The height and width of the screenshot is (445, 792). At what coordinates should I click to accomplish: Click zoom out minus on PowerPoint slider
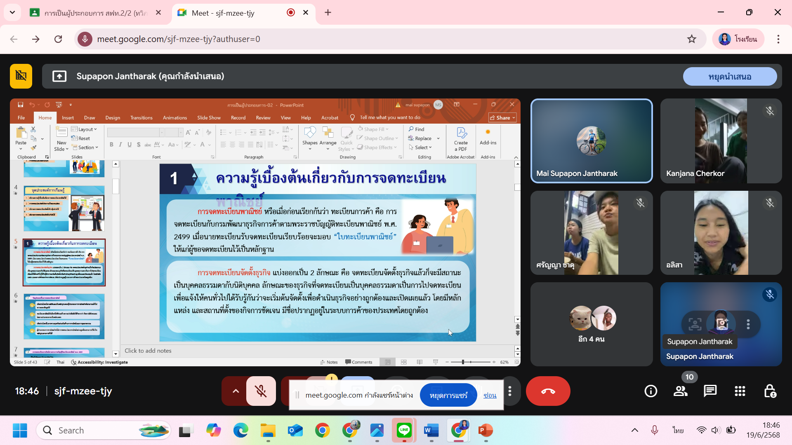[x=447, y=362]
